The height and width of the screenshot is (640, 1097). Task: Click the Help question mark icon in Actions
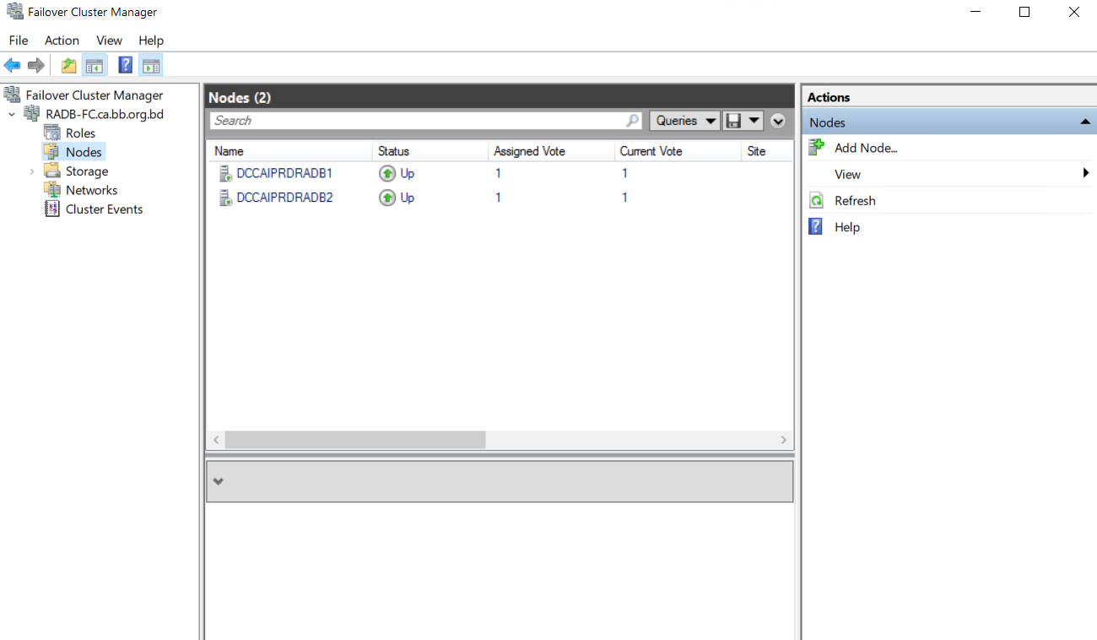click(x=816, y=227)
